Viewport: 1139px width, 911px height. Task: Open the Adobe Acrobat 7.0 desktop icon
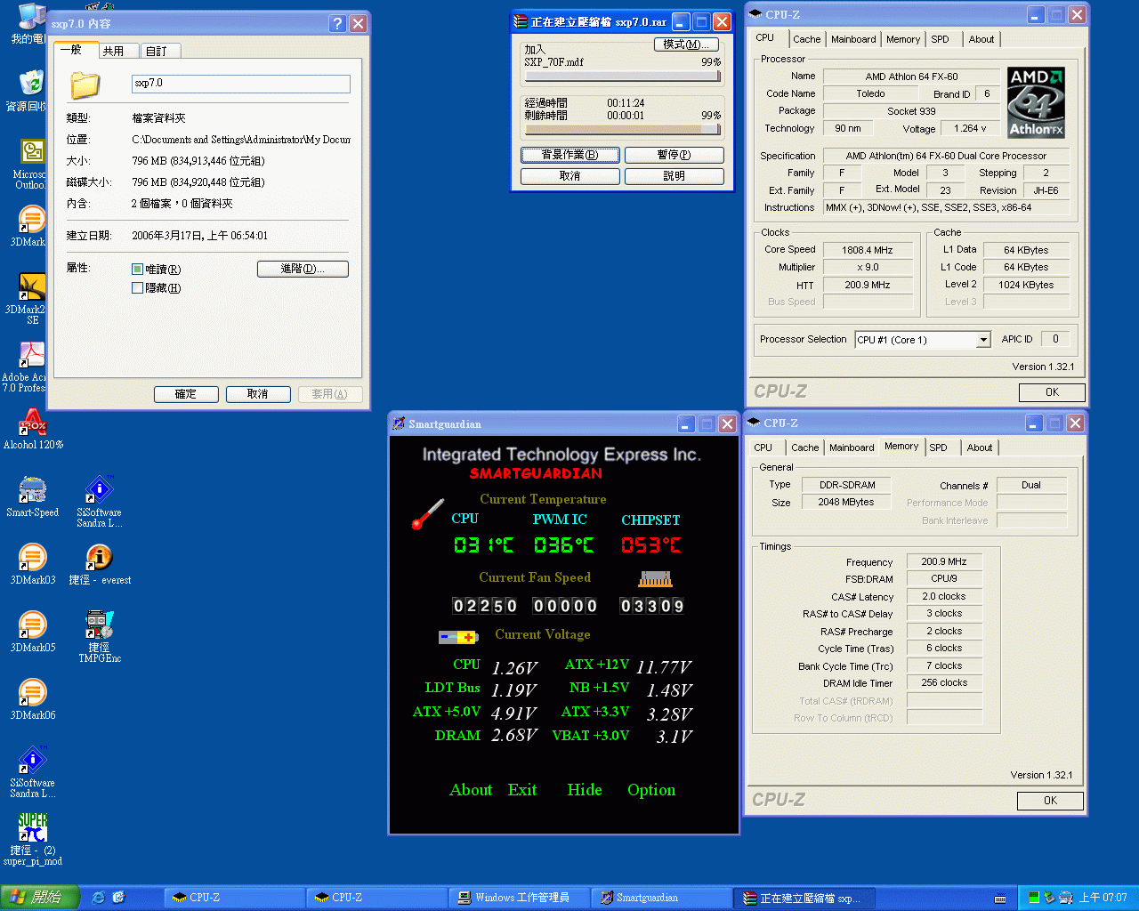click(32, 354)
